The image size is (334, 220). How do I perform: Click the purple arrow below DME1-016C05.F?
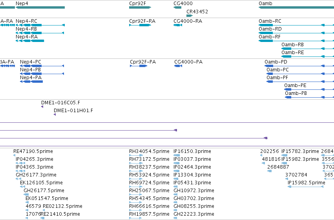tap(42, 107)
